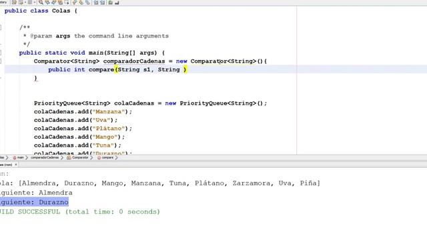
Task: Click the colaCadenas.add("Plátano") line
Action: point(83,129)
